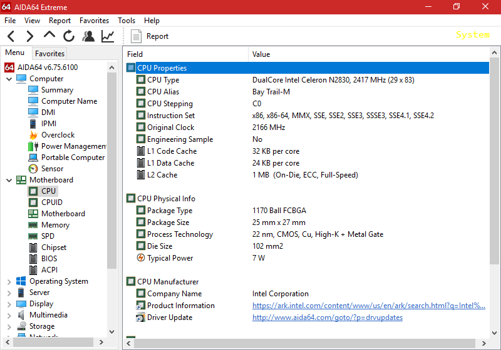The width and height of the screenshot is (501, 350).
Task: Select CPU under Motherboard
Action: [49, 191]
